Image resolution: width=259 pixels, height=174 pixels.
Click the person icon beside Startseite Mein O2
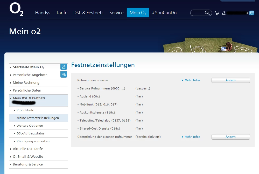[x=64, y=67]
